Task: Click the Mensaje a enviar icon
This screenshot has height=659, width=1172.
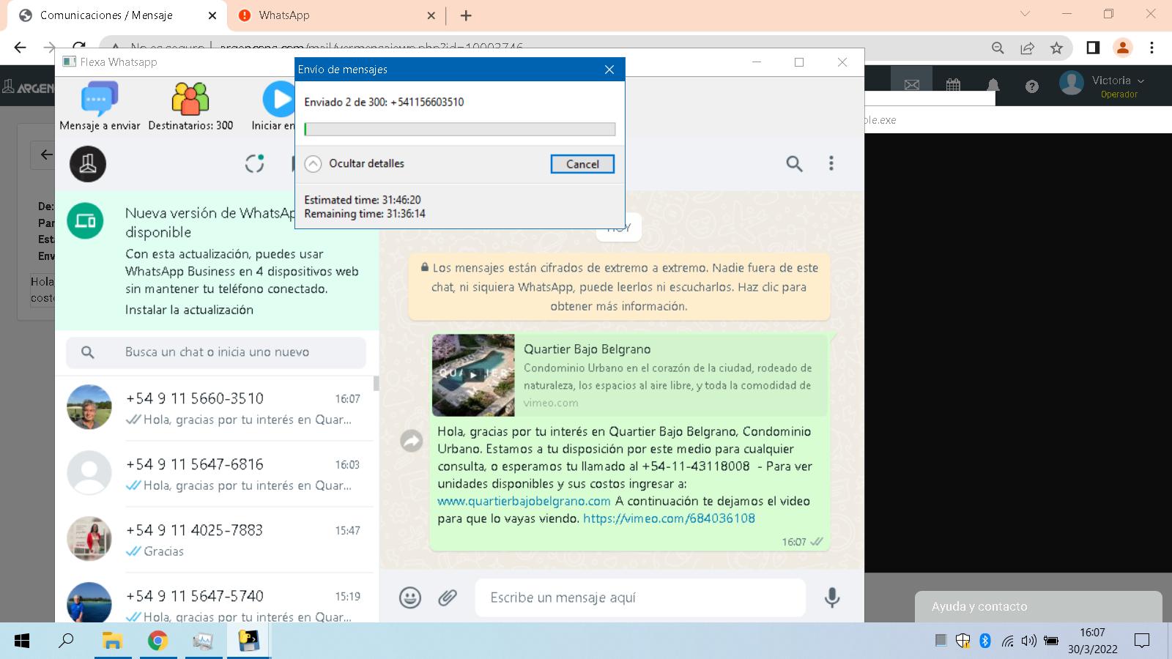Action: coord(100,99)
